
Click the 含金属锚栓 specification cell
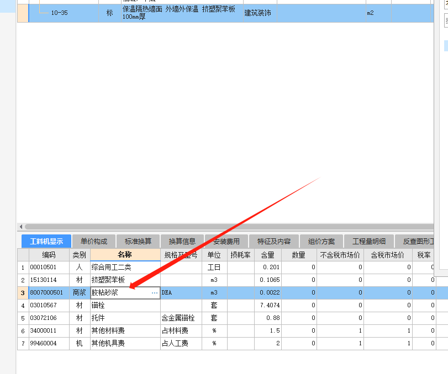[181, 318]
